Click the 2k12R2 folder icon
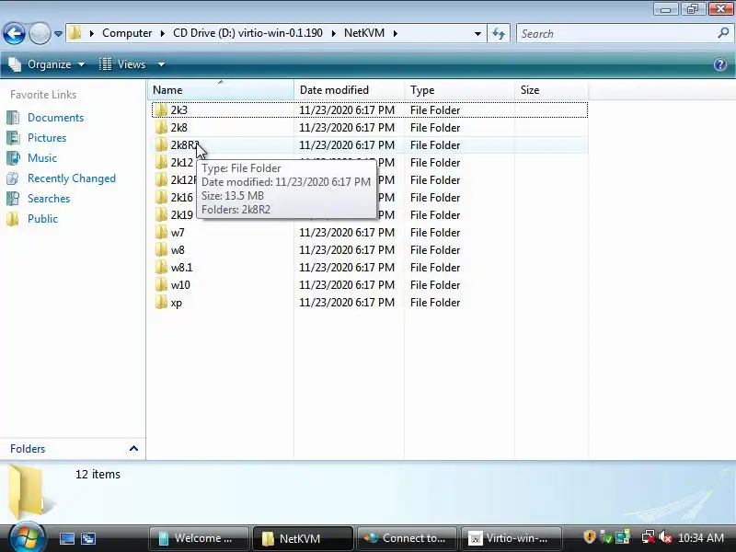736x552 pixels. (161, 179)
